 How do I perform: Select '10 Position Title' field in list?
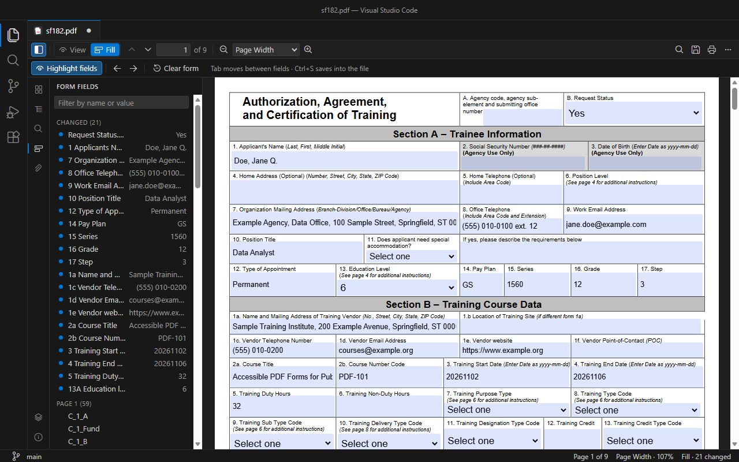pyautogui.click(x=122, y=198)
